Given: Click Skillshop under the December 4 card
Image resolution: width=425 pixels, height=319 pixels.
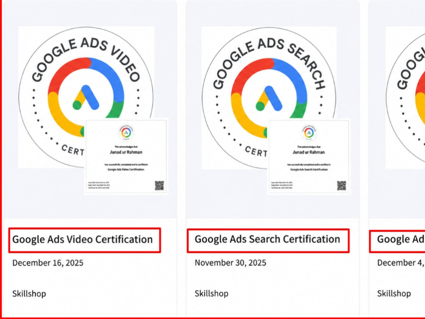Looking at the screenshot, I should pos(394,293).
